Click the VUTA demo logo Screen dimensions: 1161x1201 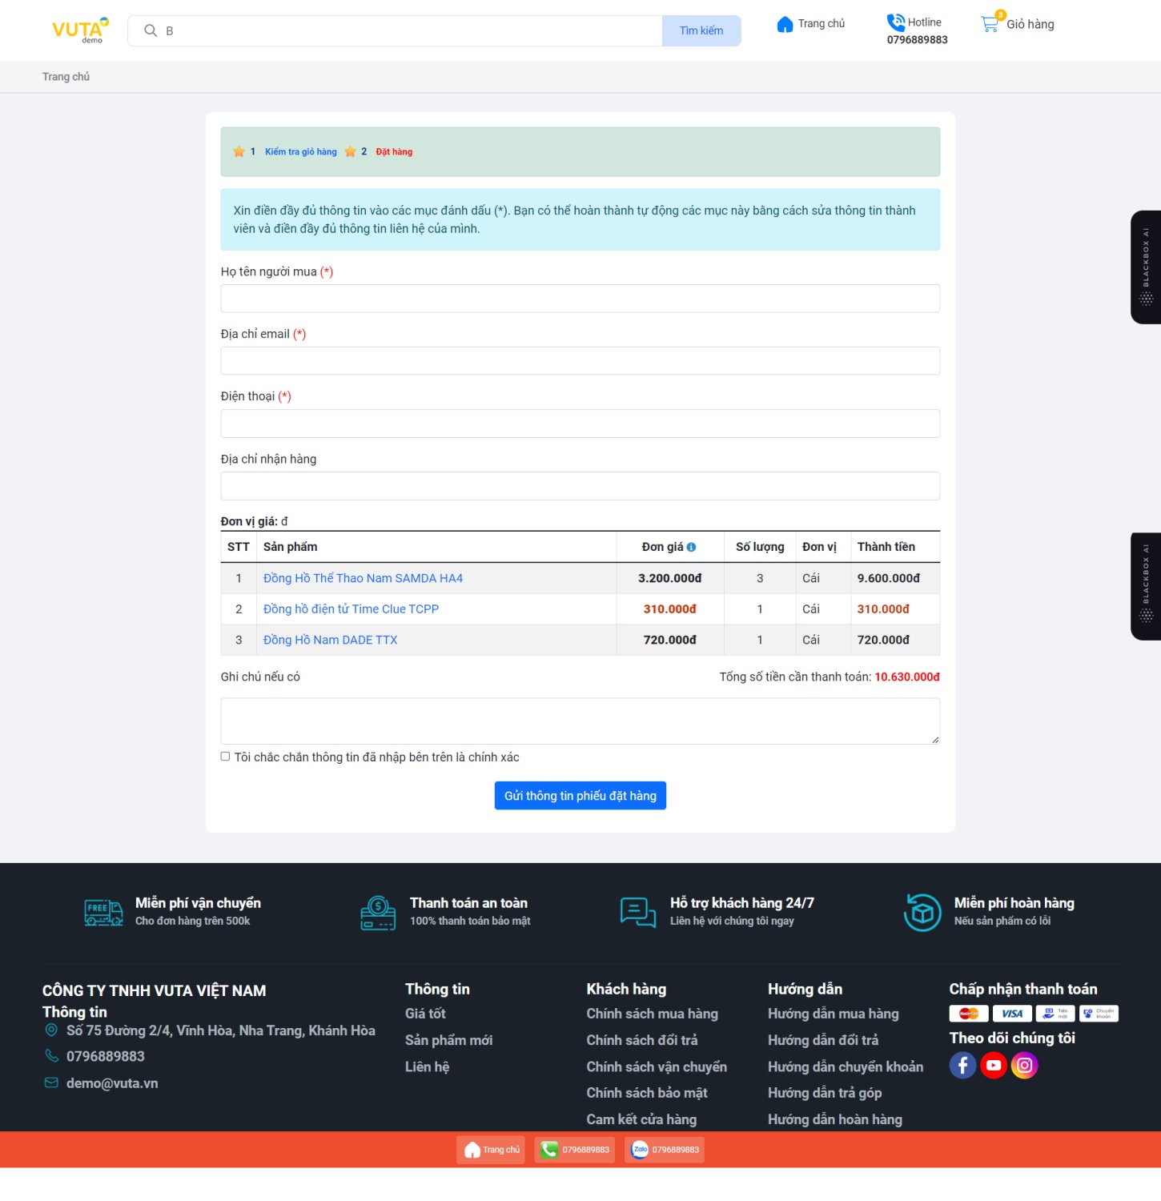pyautogui.click(x=80, y=30)
